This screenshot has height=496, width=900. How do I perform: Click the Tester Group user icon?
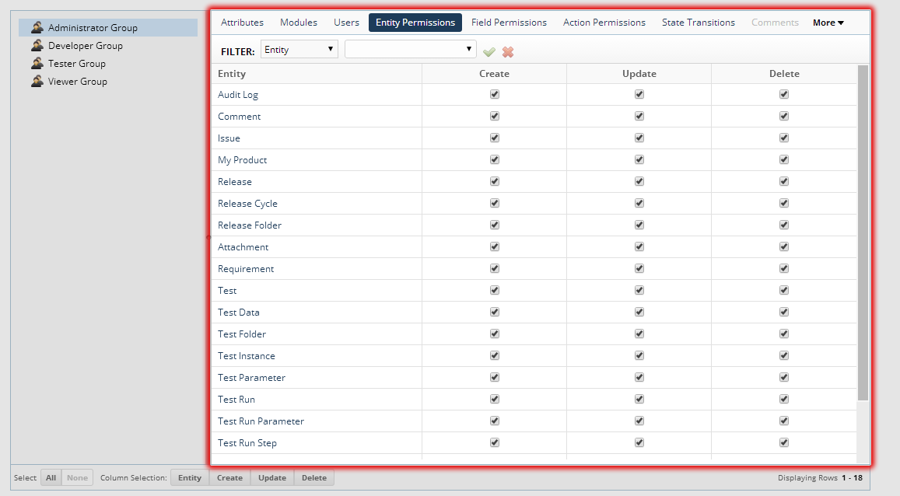pyautogui.click(x=37, y=63)
